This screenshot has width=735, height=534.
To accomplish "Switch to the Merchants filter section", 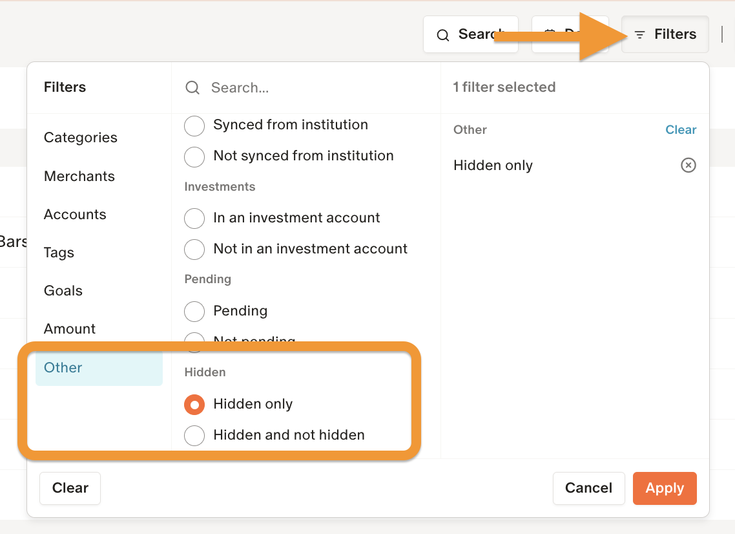I will 79,176.
